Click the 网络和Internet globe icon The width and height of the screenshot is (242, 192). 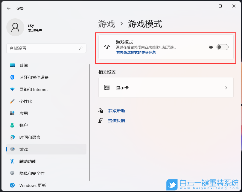[x=12, y=89]
